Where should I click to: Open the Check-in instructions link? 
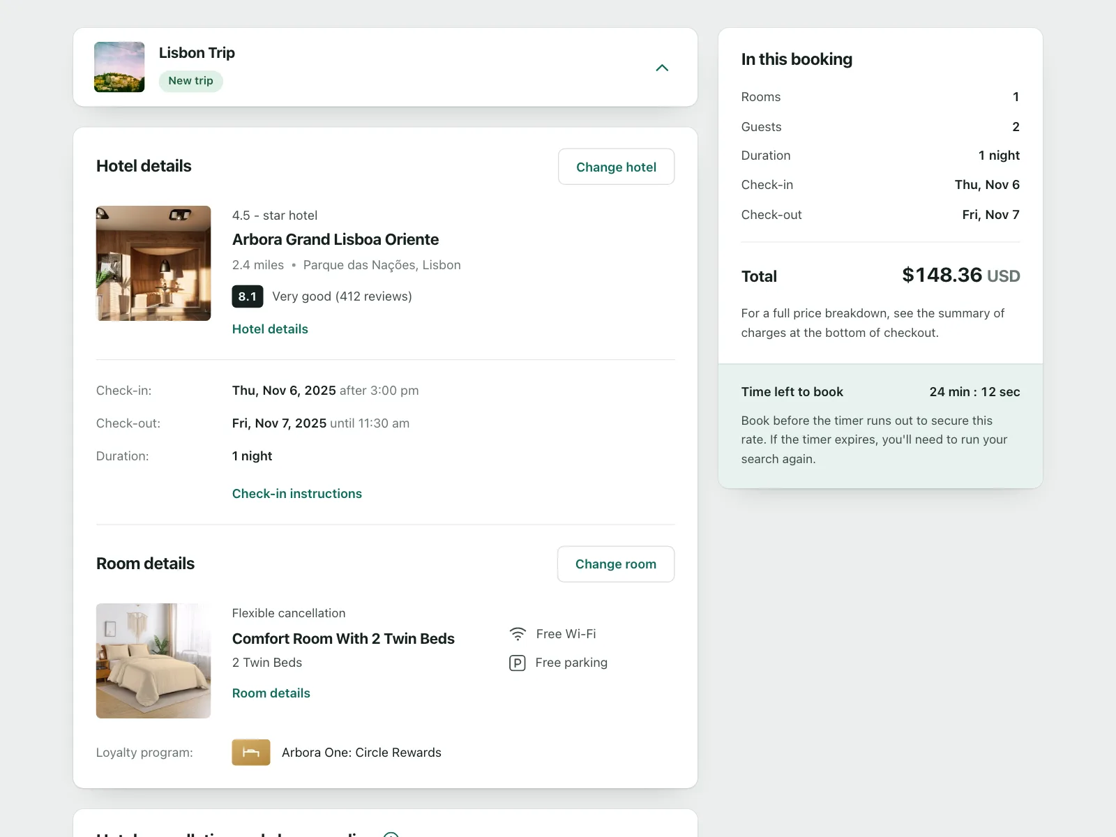point(297,494)
